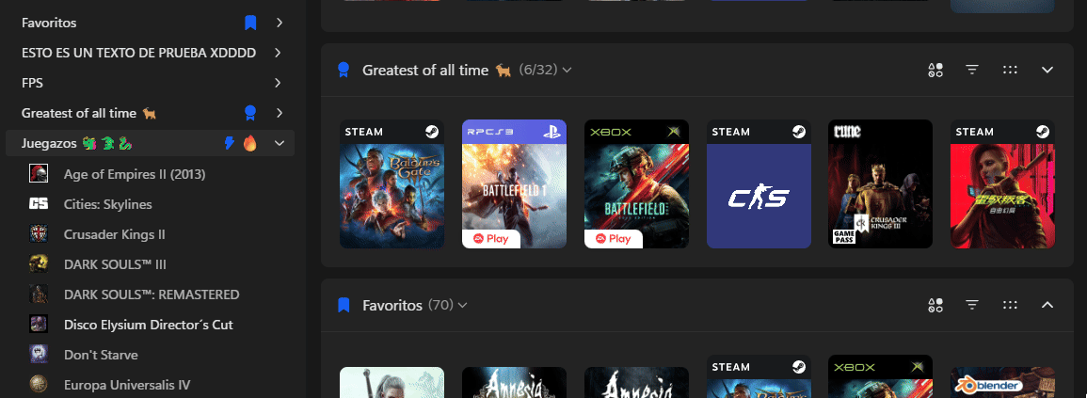
Task: Click the GAME PASS badge on Crusader Kings III
Action: click(842, 237)
